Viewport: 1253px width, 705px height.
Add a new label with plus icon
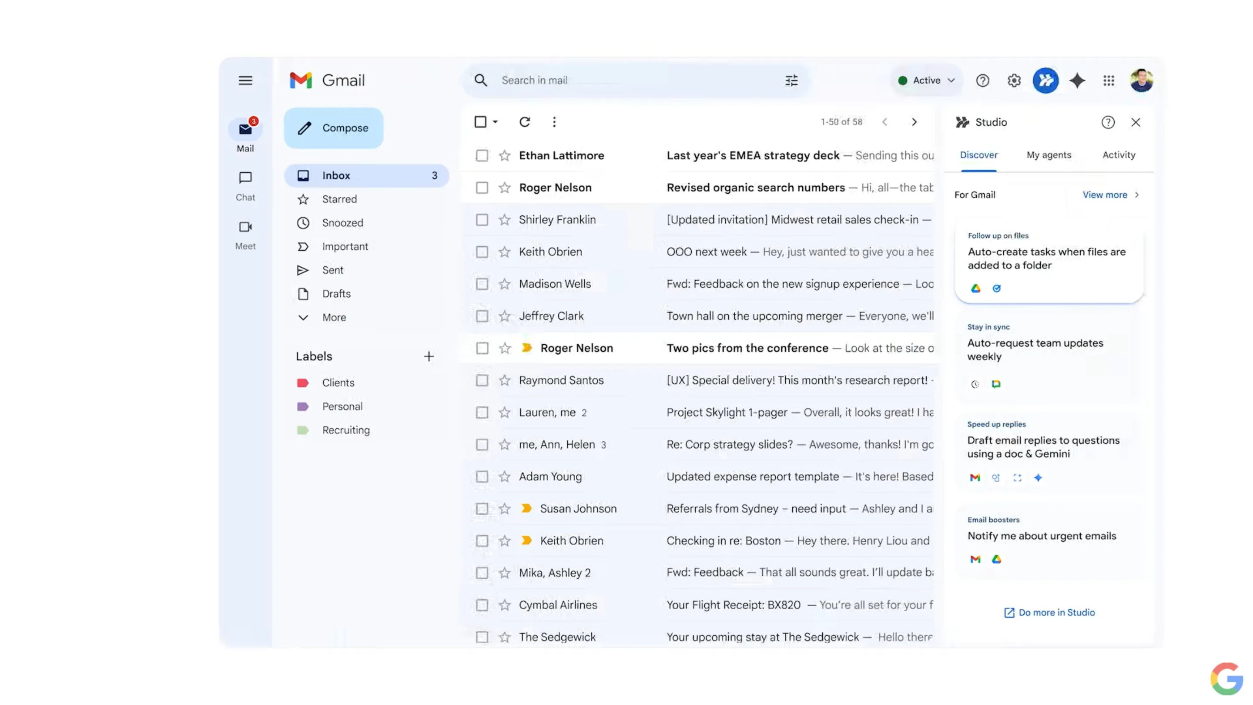pyautogui.click(x=429, y=356)
